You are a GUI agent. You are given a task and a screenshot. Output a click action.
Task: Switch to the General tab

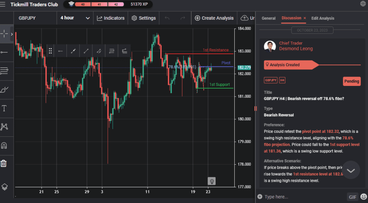click(268, 18)
